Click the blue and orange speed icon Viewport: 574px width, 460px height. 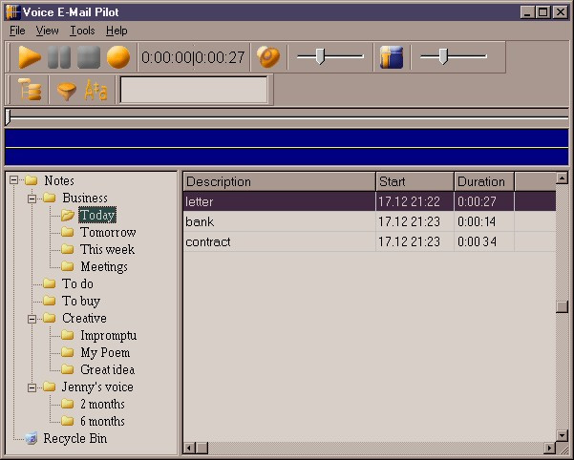[392, 57]
